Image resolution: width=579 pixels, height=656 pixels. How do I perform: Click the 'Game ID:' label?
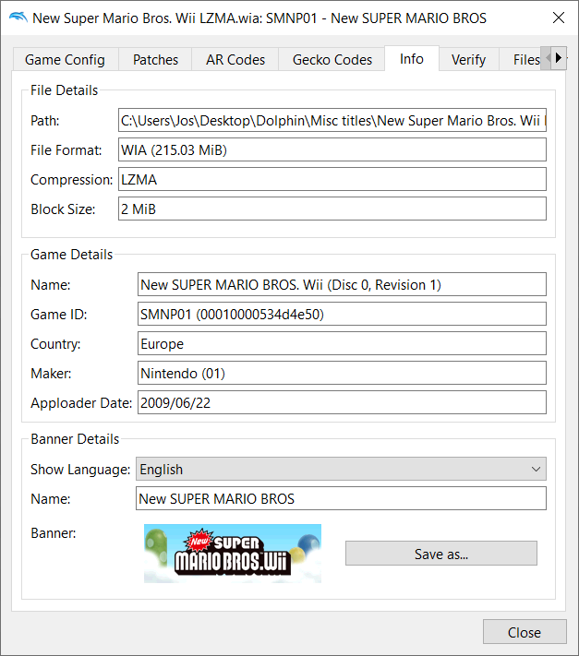point(58,315)
